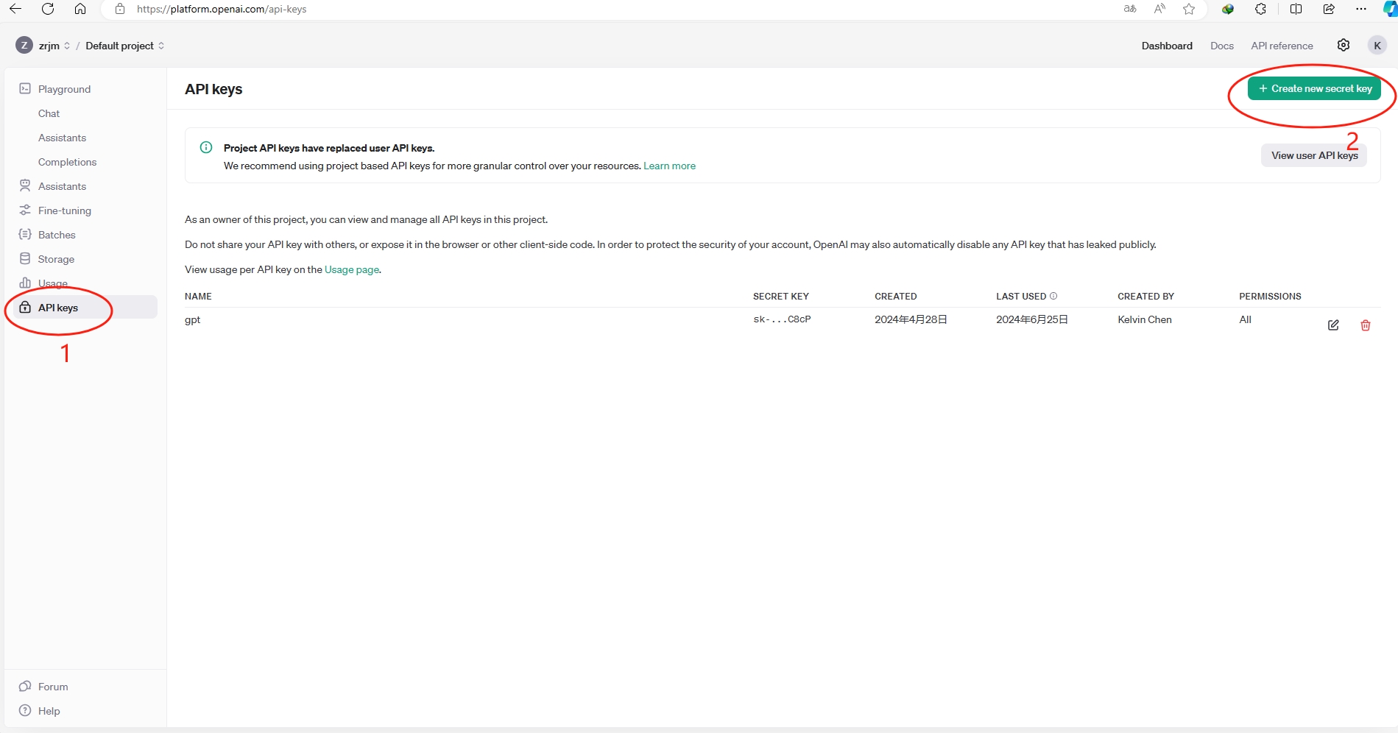Viewport: 1398px width, 733px height.
Task: Open Assistants under Playground
Action: (x=62, y=138)
